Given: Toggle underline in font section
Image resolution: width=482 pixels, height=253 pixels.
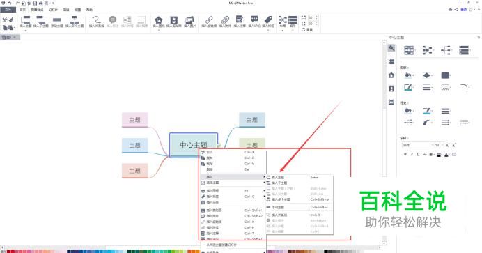Looking at the screenshot, I should pyautogui.click(x=418, y=154).
